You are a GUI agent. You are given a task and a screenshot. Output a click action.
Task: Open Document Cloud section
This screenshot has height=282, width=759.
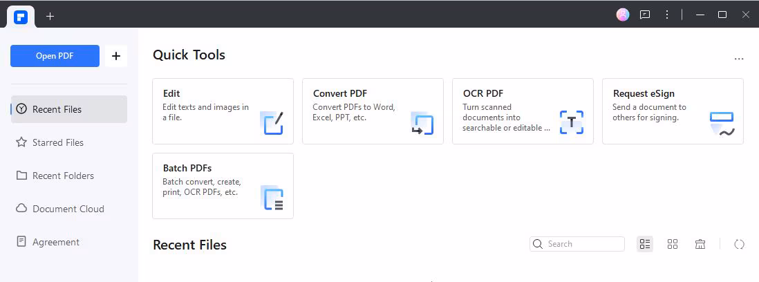[68, 209]
